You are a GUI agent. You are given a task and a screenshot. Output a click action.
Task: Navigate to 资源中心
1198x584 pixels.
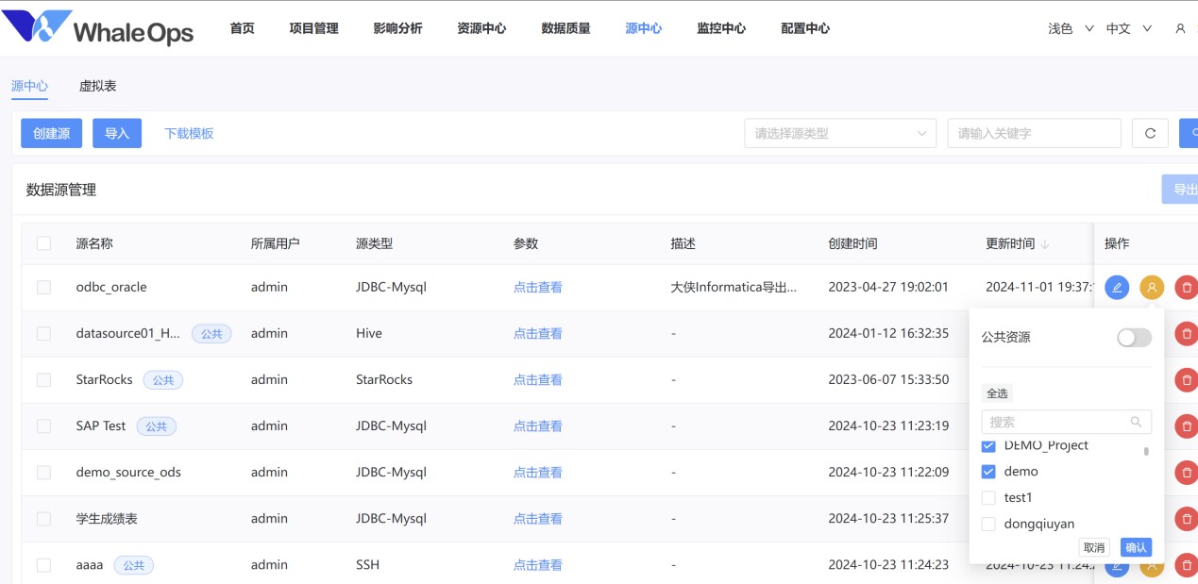[481, 28]
